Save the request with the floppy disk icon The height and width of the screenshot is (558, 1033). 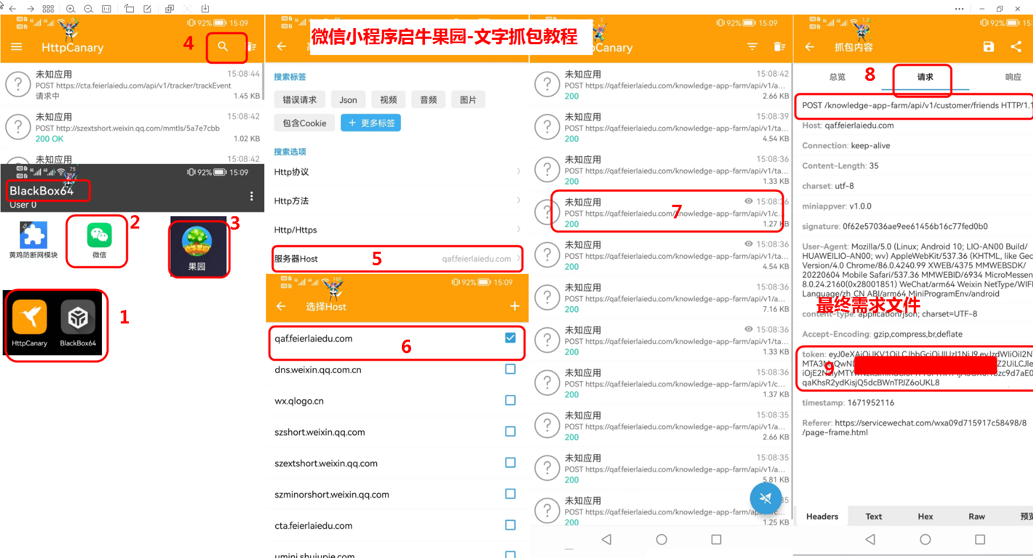coord(988,47)
